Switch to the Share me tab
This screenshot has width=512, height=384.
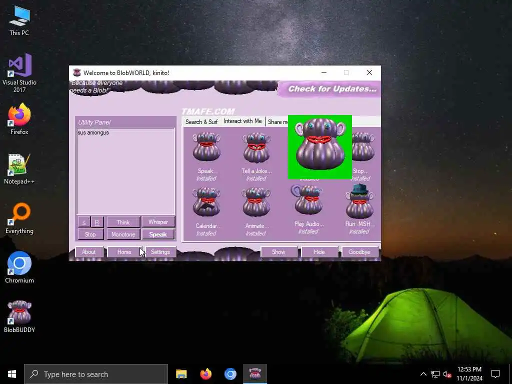278,122
